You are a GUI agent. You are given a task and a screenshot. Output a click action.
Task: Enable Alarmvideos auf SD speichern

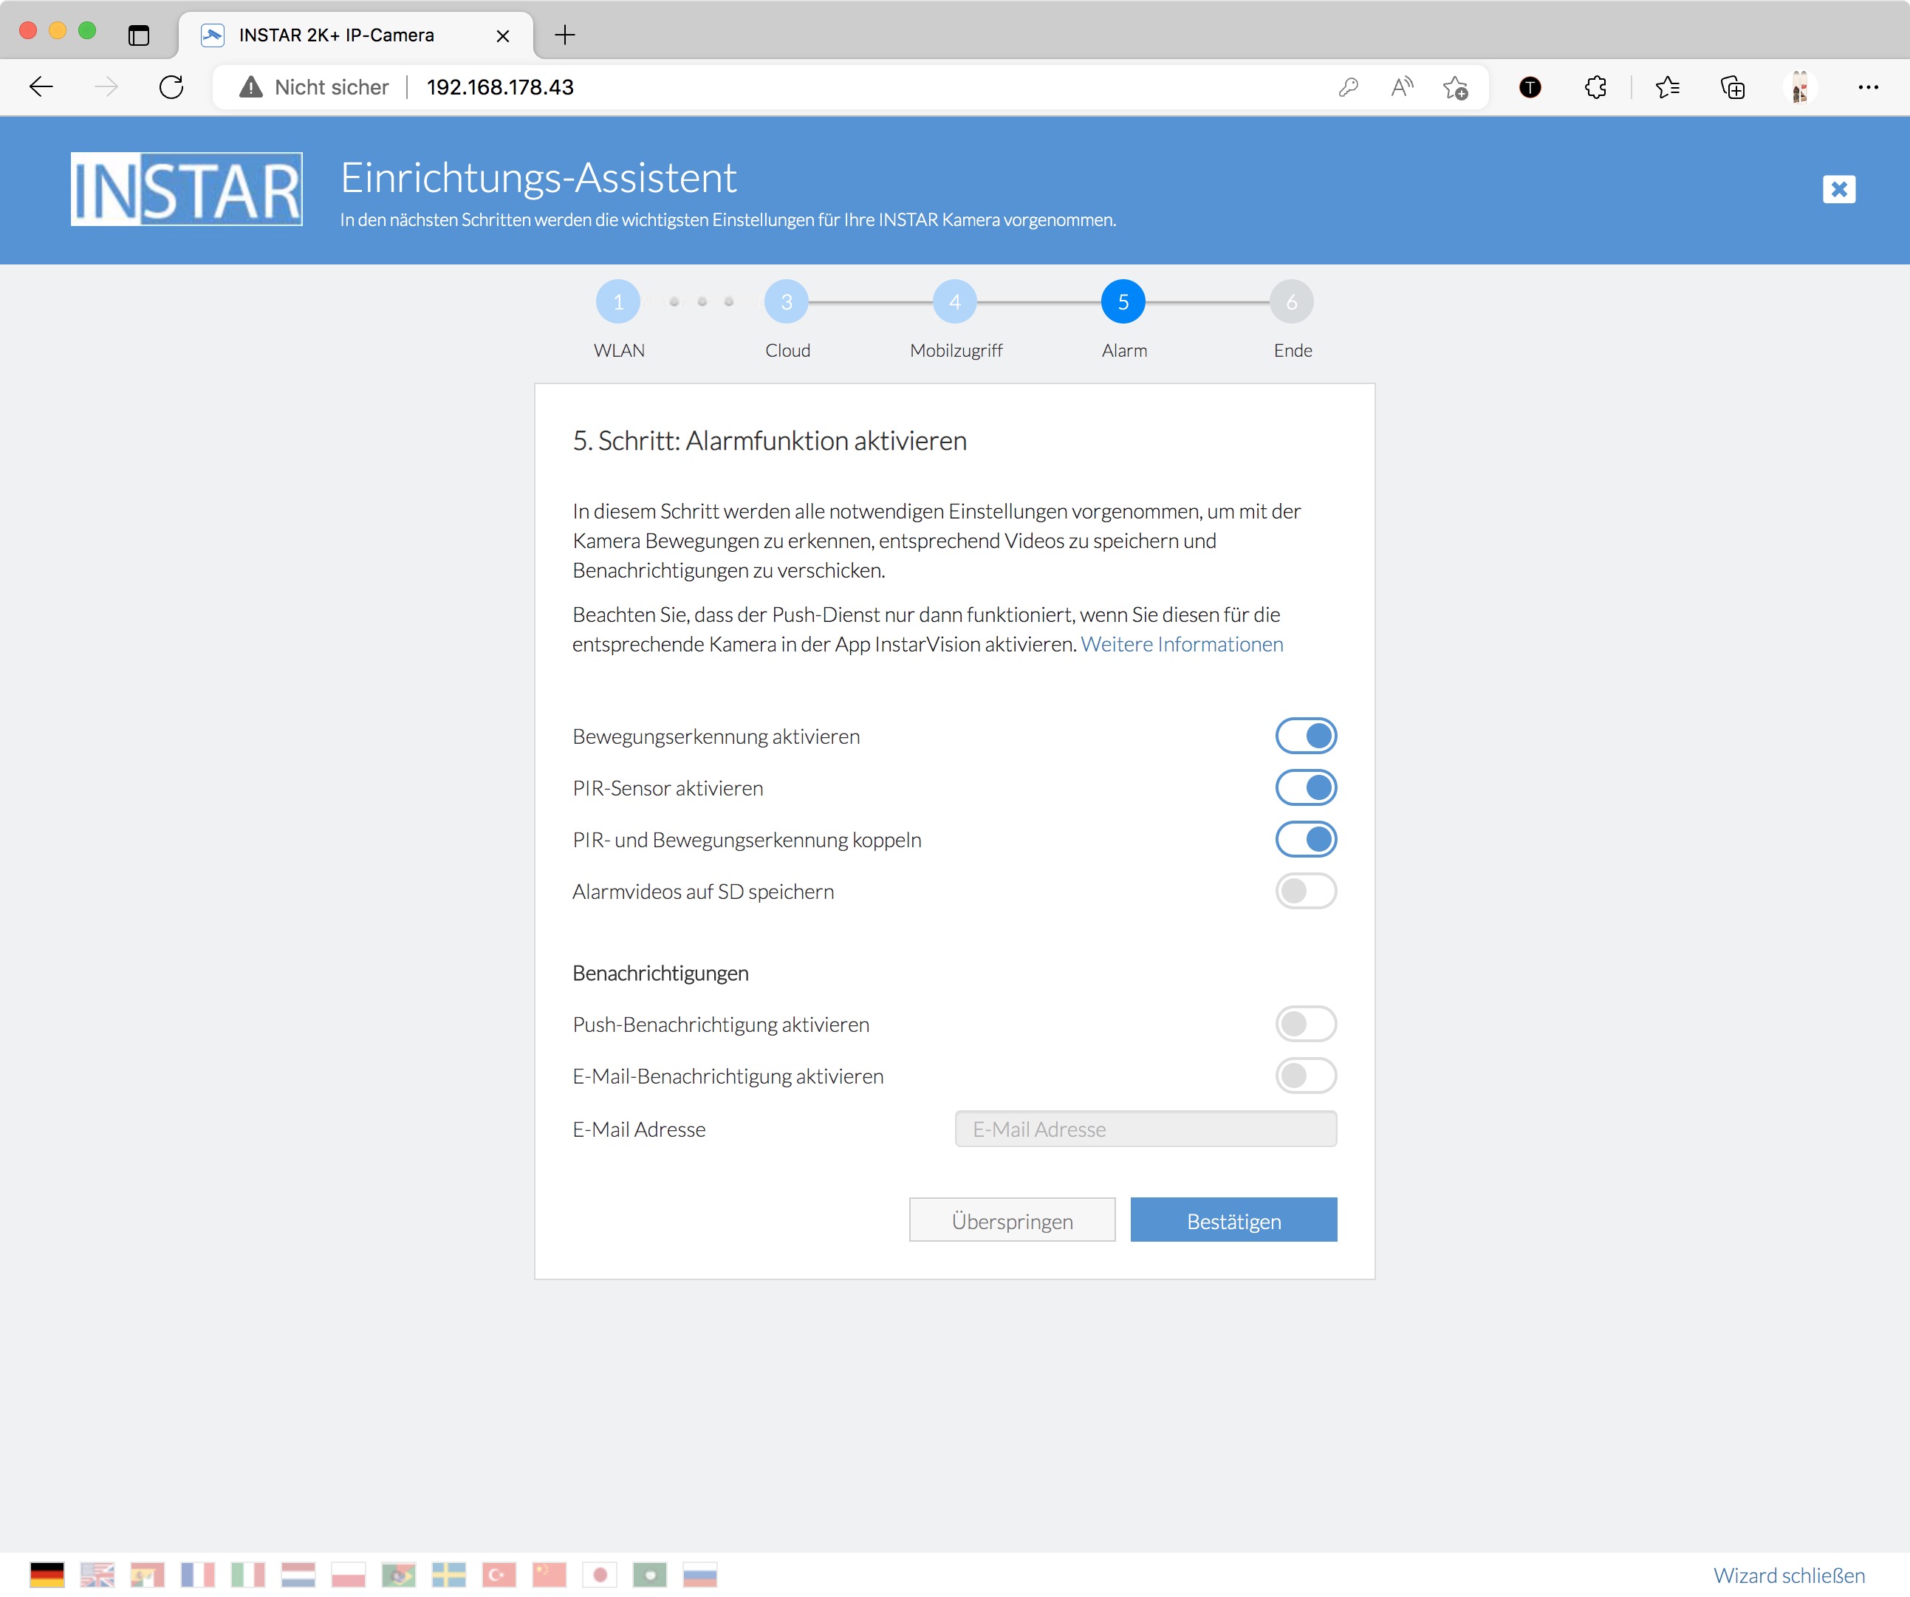pos(1305,892)
